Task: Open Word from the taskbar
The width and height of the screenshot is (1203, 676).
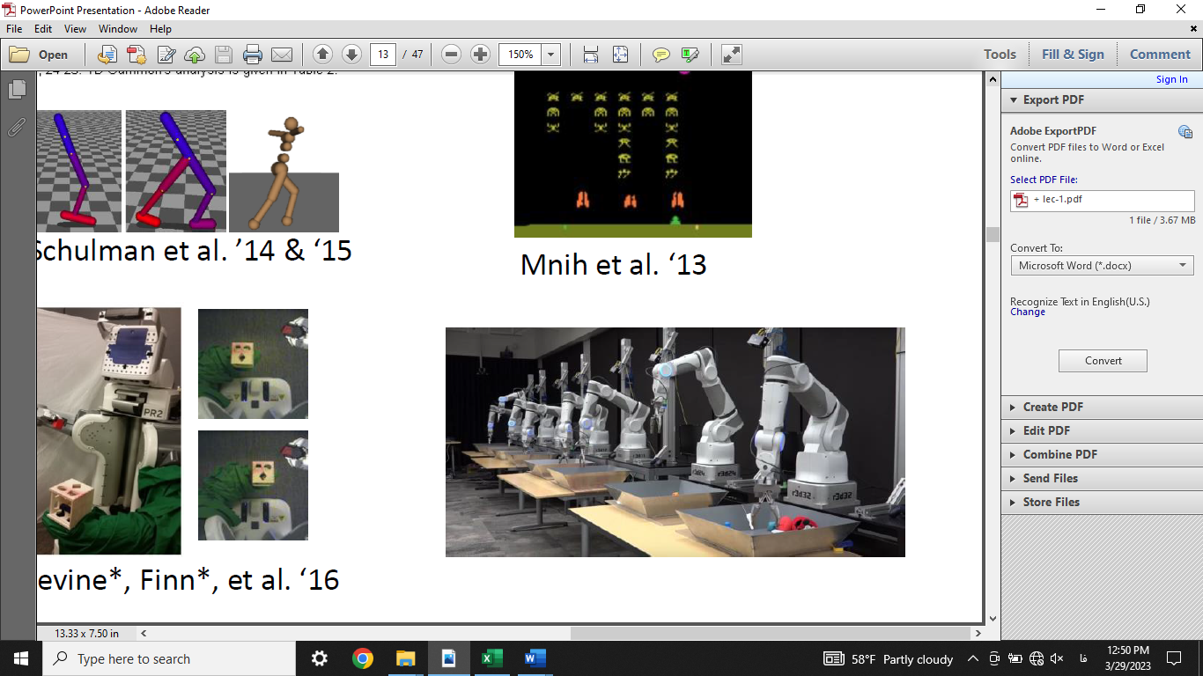Action: [x=535, y=658]
